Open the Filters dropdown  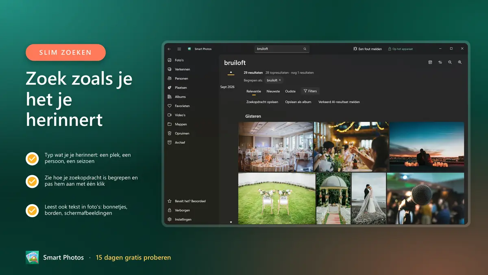point(310,91)
